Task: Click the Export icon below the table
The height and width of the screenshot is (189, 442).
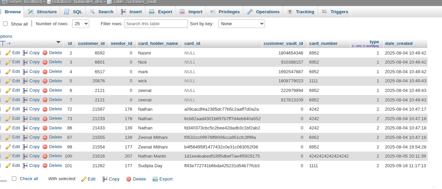Action: click(x=155, y=179)
